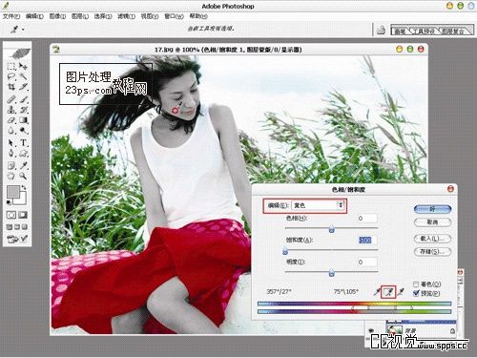Select the History Brush tool
The width and height of the screenshot is (477, 358).
(23, 110)
